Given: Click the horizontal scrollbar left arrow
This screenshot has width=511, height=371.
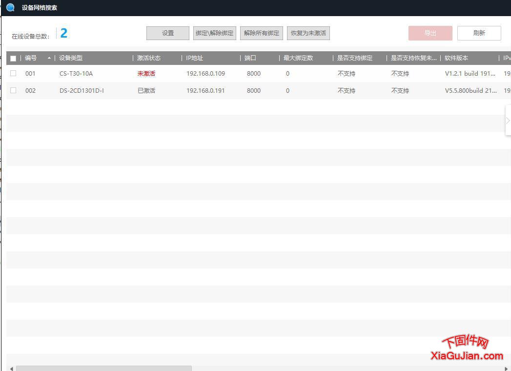Looking at the screenshot, I should (x=10, y=369).
